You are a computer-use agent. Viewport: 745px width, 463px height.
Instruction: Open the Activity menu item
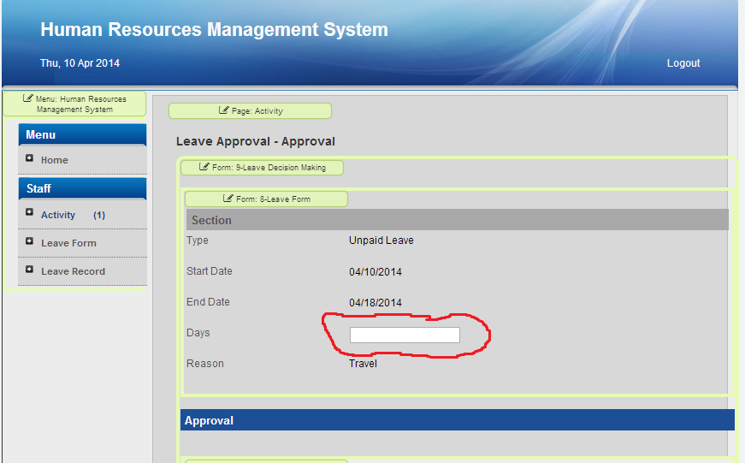58,215
